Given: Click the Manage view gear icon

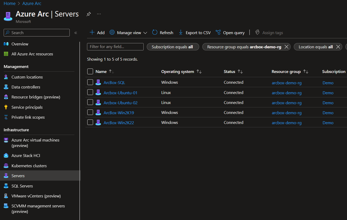Looking at the screenshot, I should (x=112, y=32).
